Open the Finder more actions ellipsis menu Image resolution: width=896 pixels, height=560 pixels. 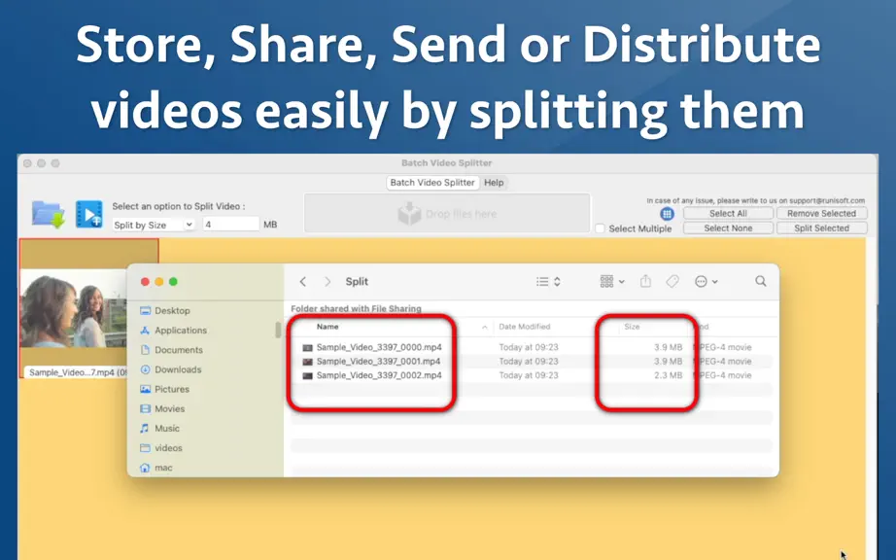(x=706, y=281)
